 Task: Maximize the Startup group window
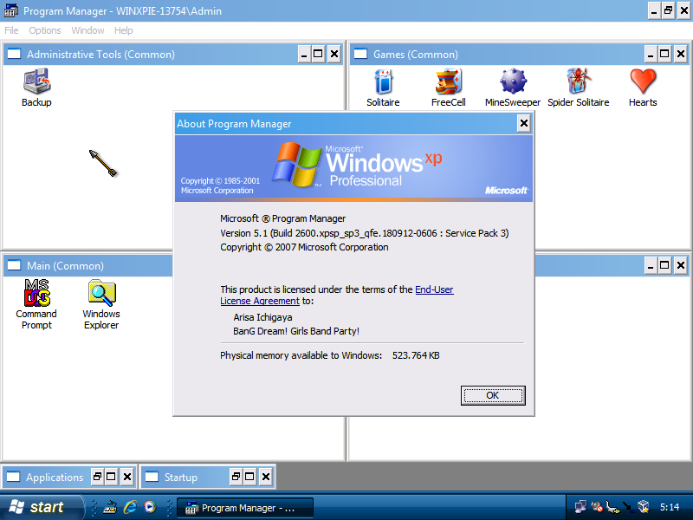[x=249, y=477]
